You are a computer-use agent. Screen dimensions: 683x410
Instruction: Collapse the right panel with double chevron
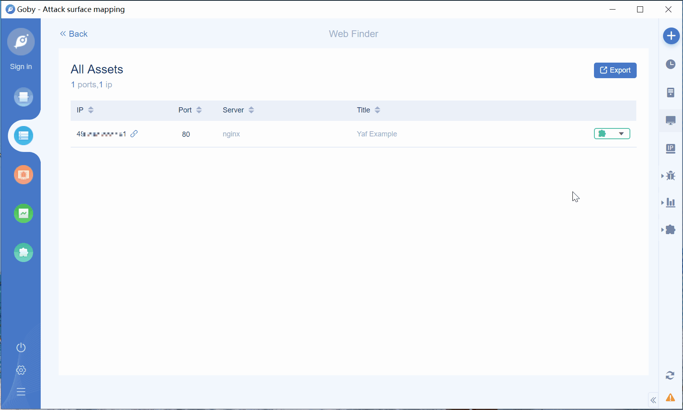click(x=653, y=400)
